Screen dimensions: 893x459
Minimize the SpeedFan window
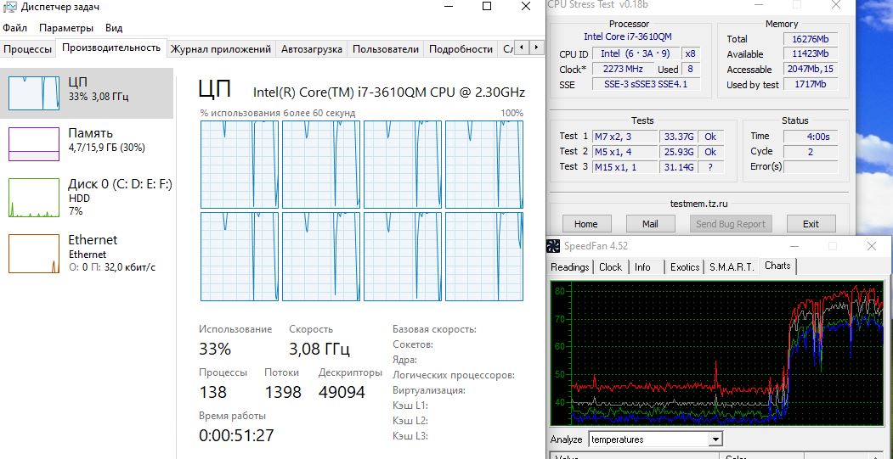click(794, 246)
